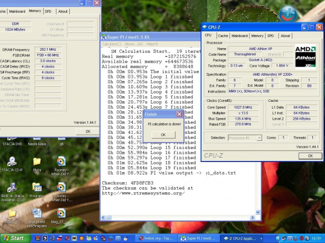This screenshot has height=243, width=325.
Task: Click the red up-down arrows tray icon
Action: click(301, 238)
